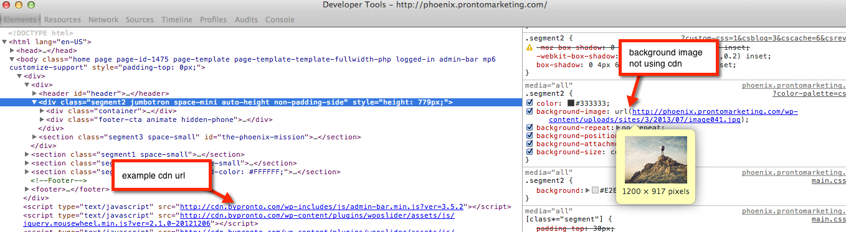846x232 pixels.
Task: Open the ?color-palette=cs stylesheet source link
Action: [809, 94]
